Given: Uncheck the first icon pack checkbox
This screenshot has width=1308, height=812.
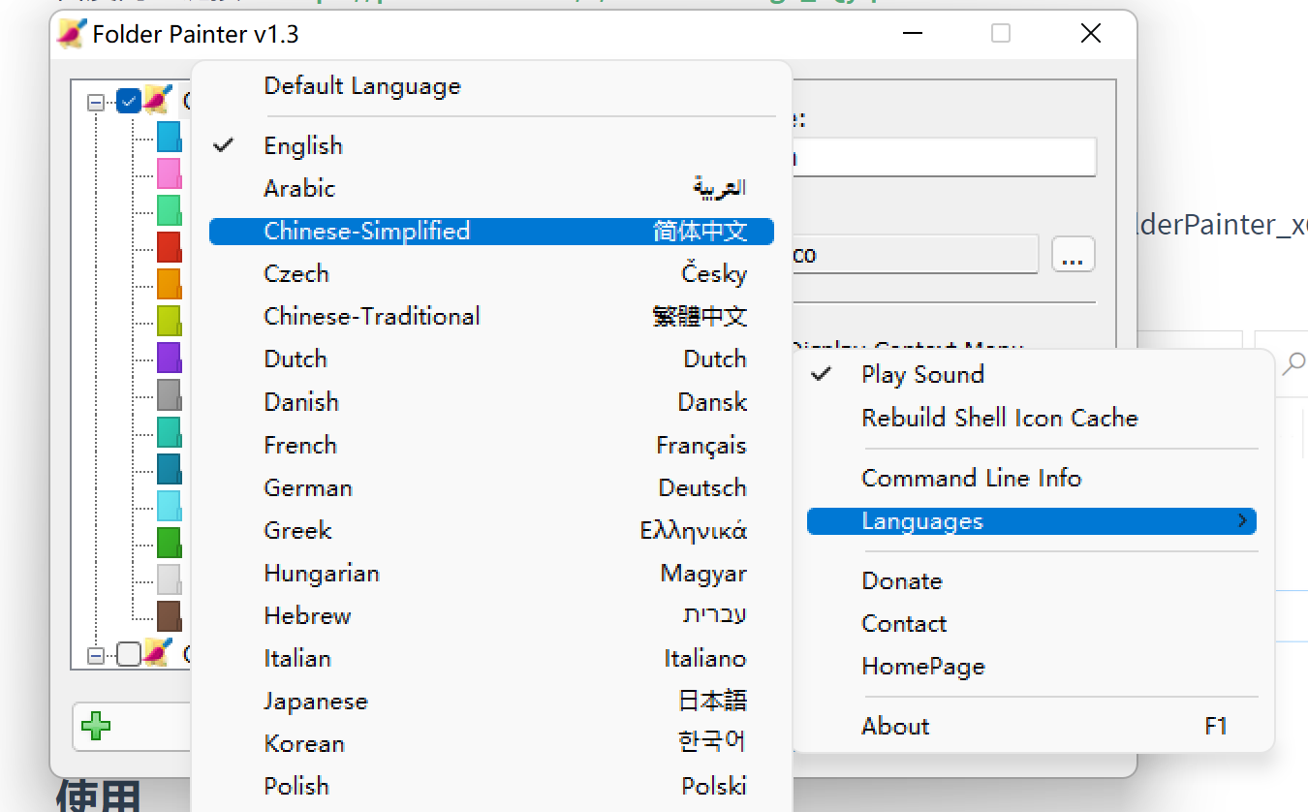Looking at the screenshot, I should pos(128,101).
